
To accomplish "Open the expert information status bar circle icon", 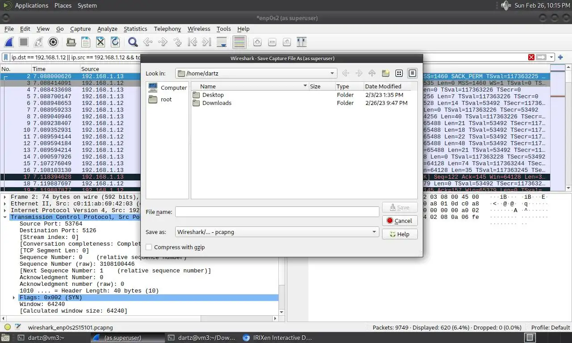I will [7, 327].
